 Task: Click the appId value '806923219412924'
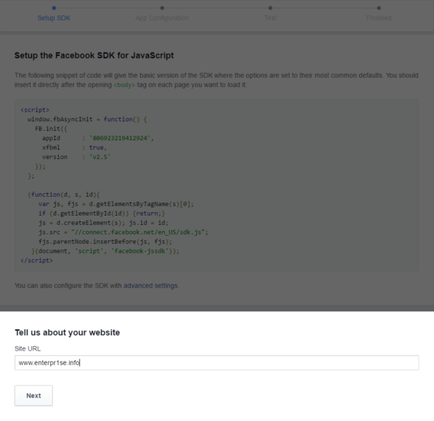pos(120,138)
